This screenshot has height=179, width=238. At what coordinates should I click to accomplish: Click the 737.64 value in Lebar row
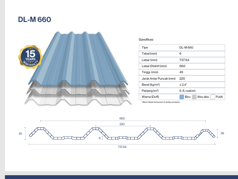click(x=184, y=60)
